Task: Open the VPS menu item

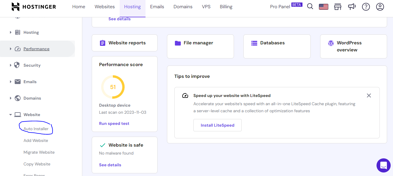Action: [206, 6]
